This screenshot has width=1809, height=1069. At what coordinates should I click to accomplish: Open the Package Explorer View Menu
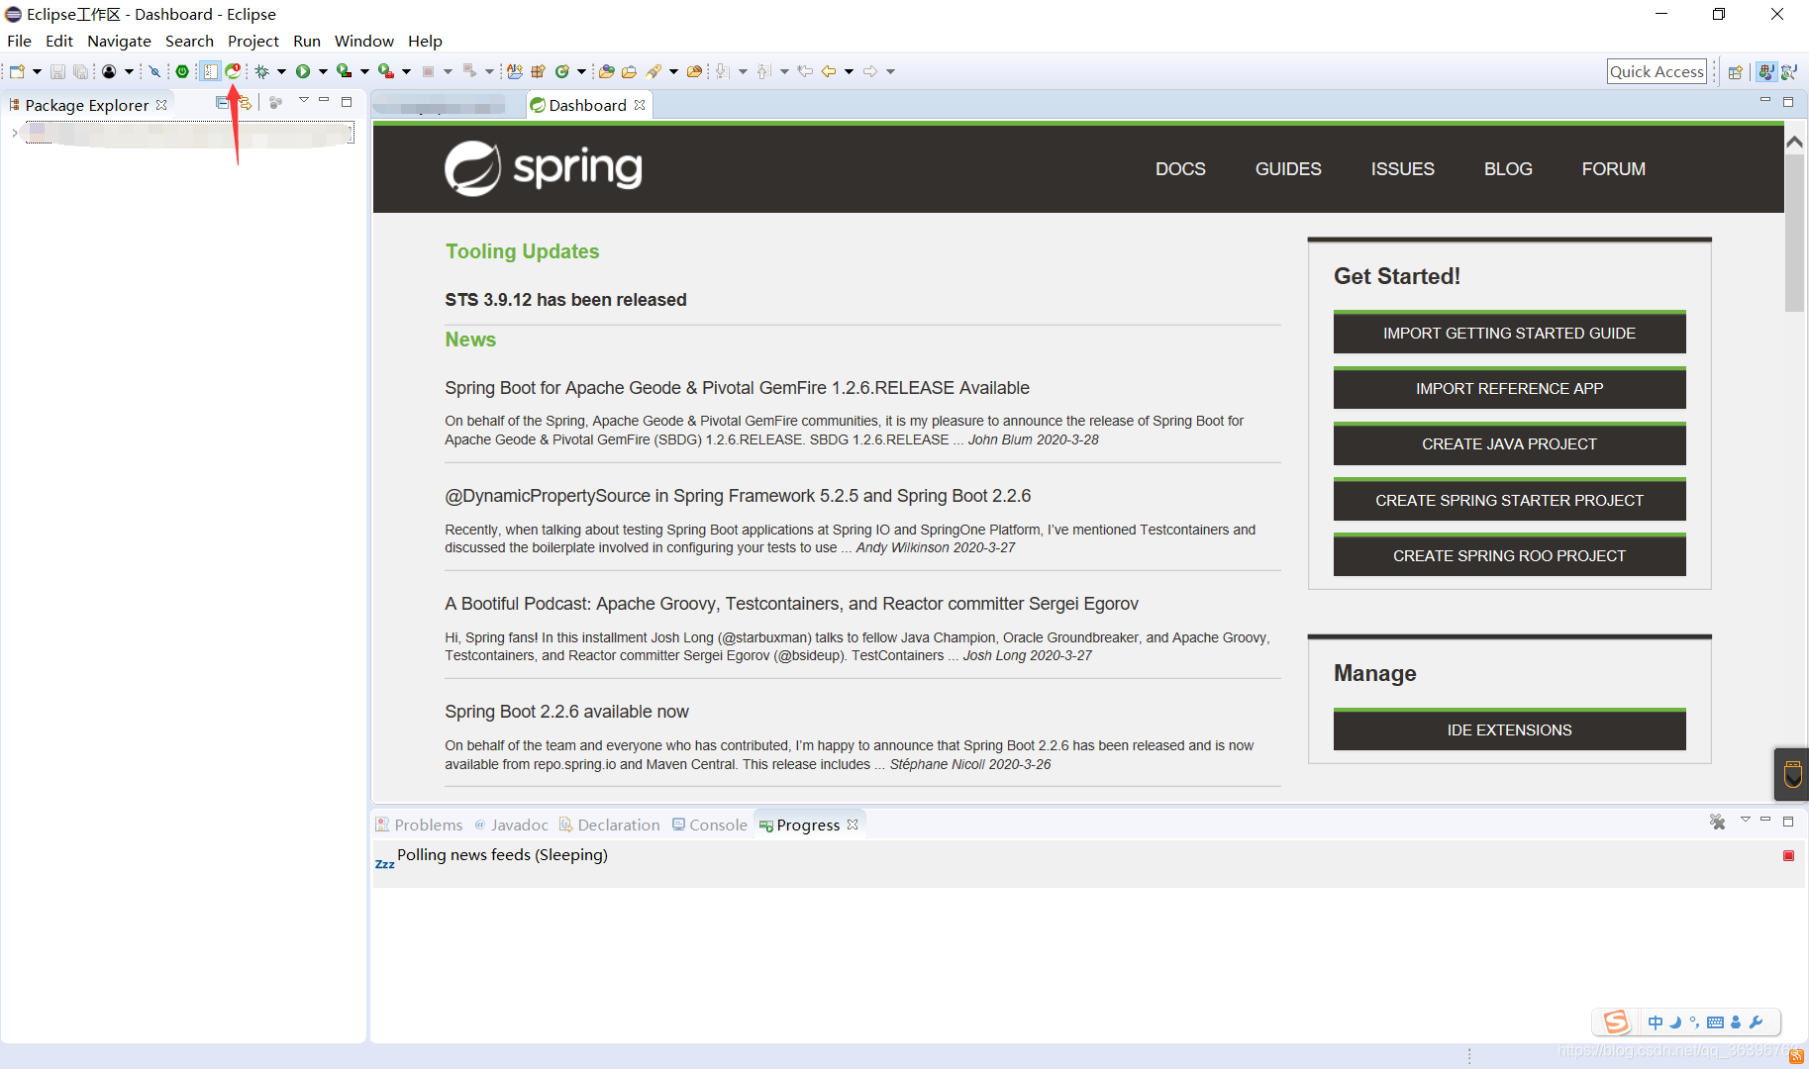point(303,101)
